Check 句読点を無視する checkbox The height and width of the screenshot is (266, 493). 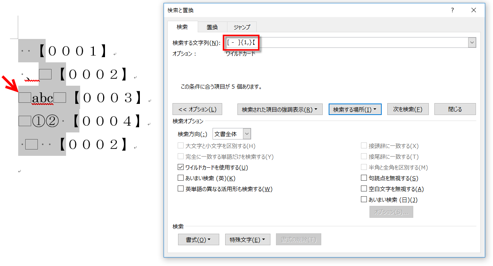click(x=364, y=178)
